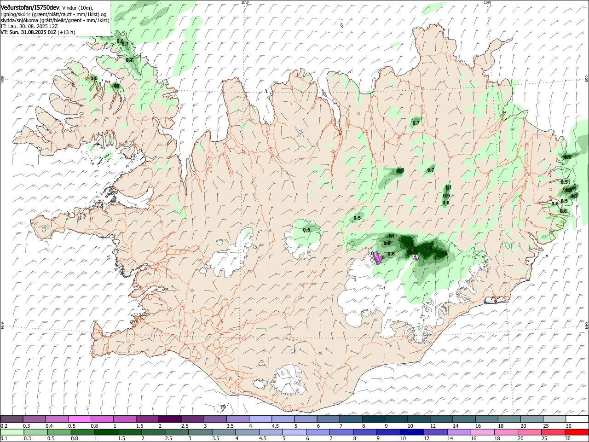This screenshot has width=589, height=442.
Task: Select darkest purple top swatch between 2 and 2.5
Action: click(x=170, y=419)
